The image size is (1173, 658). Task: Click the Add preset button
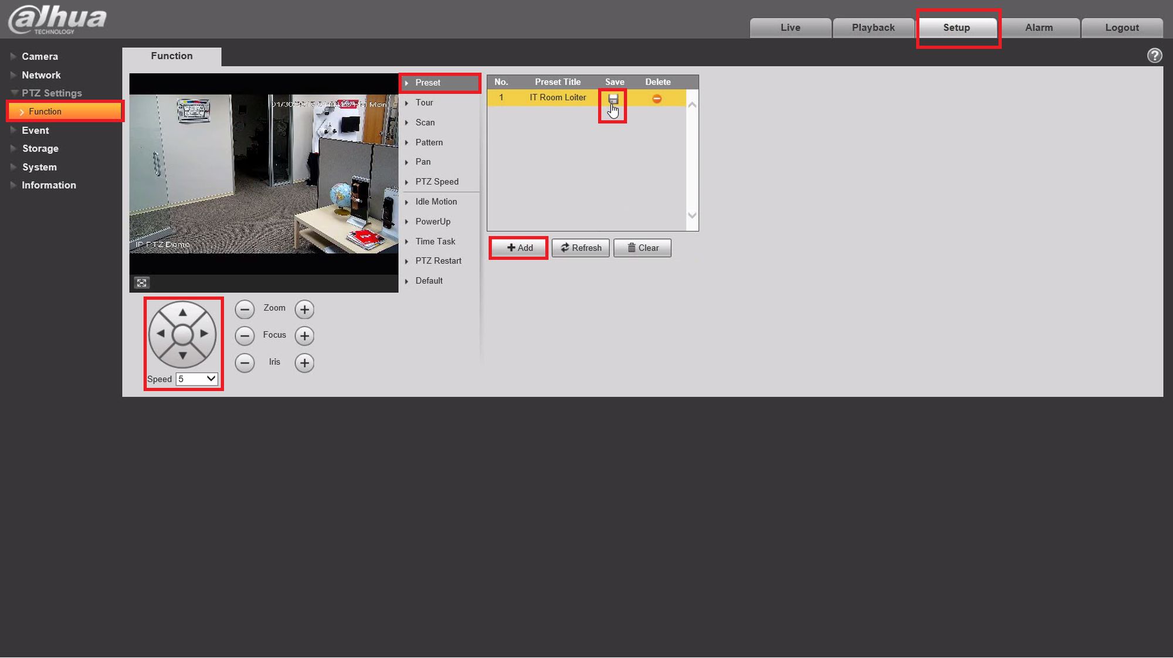pyautogui.click(x=520, y=248)
